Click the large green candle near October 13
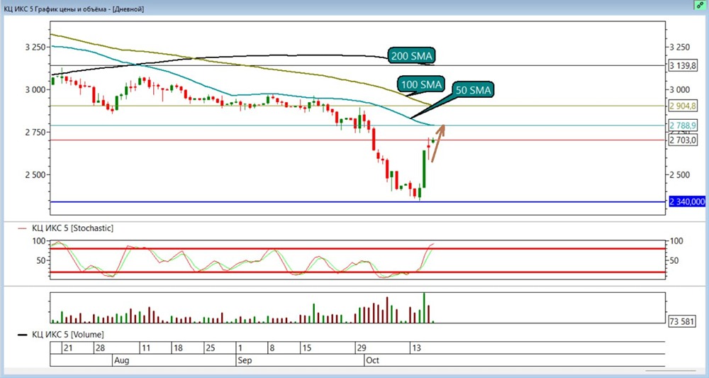 (x=424, y=169)
